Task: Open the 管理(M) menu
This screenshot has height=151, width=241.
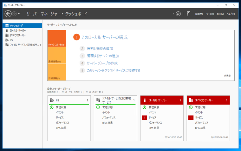Action: click(199, 14)
